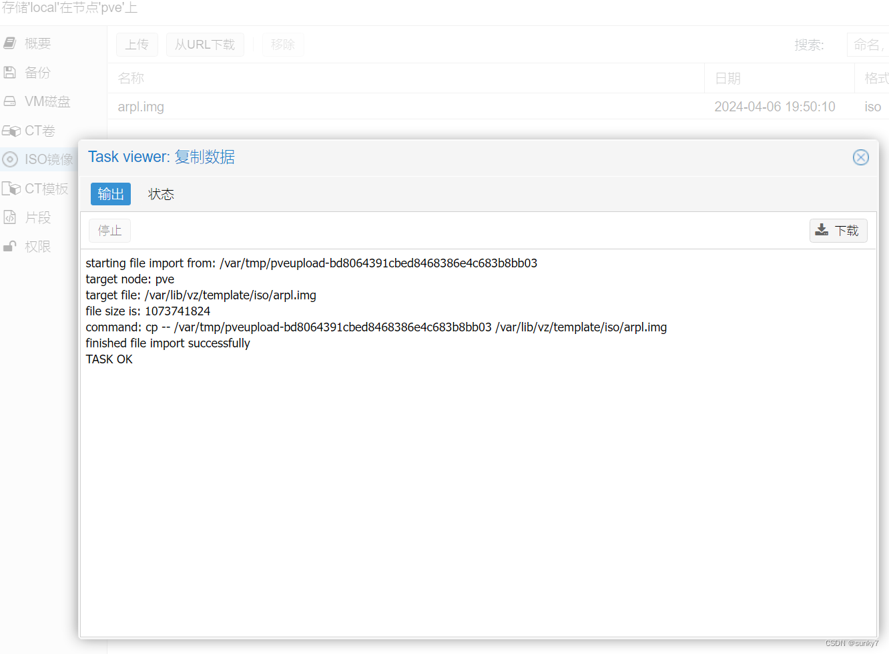The height and width of the screenshot is (654, 889).
Task: Click the 'target file' log line
Action: point(201,295)
